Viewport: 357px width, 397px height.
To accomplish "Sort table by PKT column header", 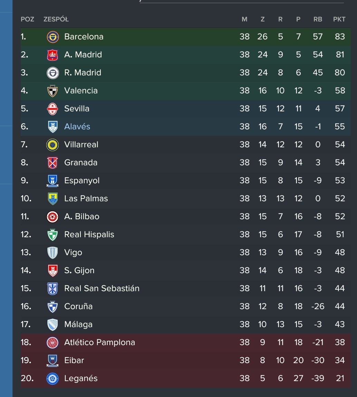I will (339, 19).
